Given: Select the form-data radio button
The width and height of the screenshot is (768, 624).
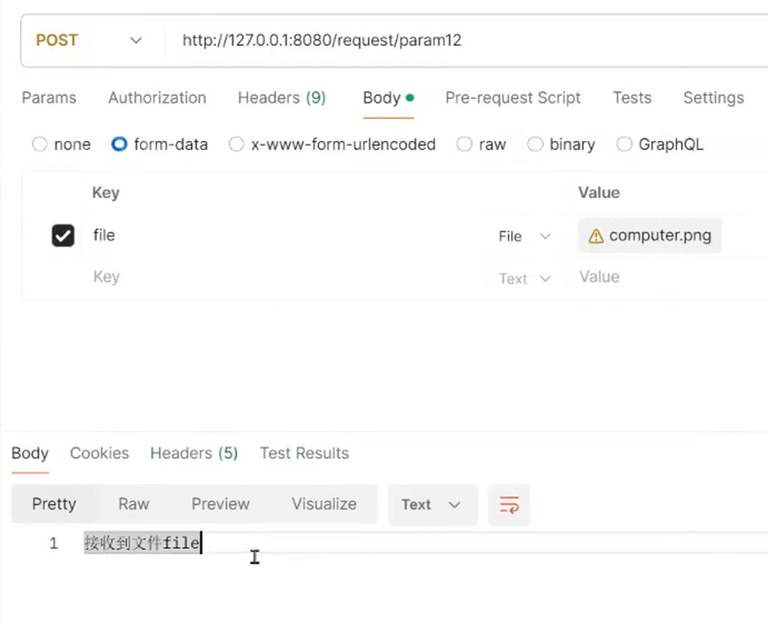Looking at the screenshot, I should pos(119,144).
